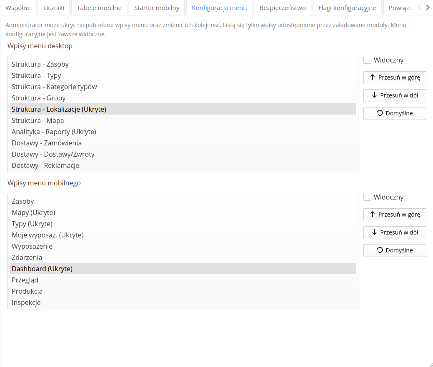Click the Konfiguracja menu tab

coord(219,8)
